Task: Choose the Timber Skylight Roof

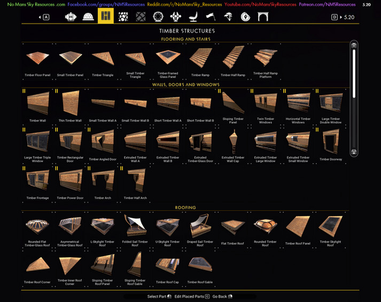Action: (330, 230)
